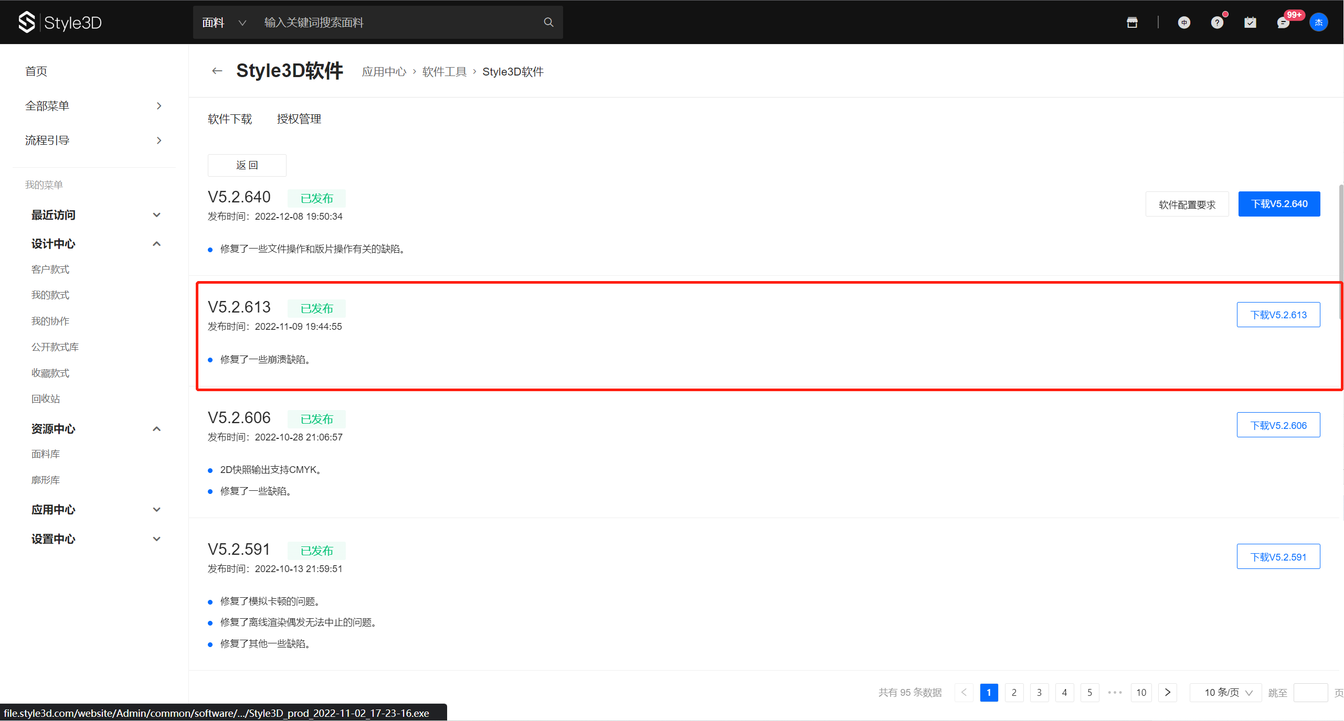Switch to the 授权管理 tab
Viewport: 1344px width, 721px height.
point(299,119)
